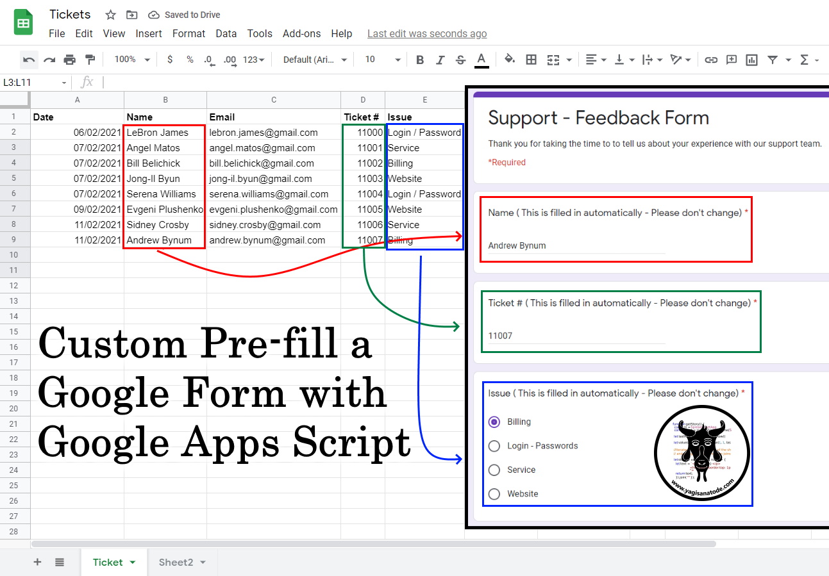The height and width of the screenshot is (576, 829).
Task: Open the Borders tool
Action: tap(531, 60)
